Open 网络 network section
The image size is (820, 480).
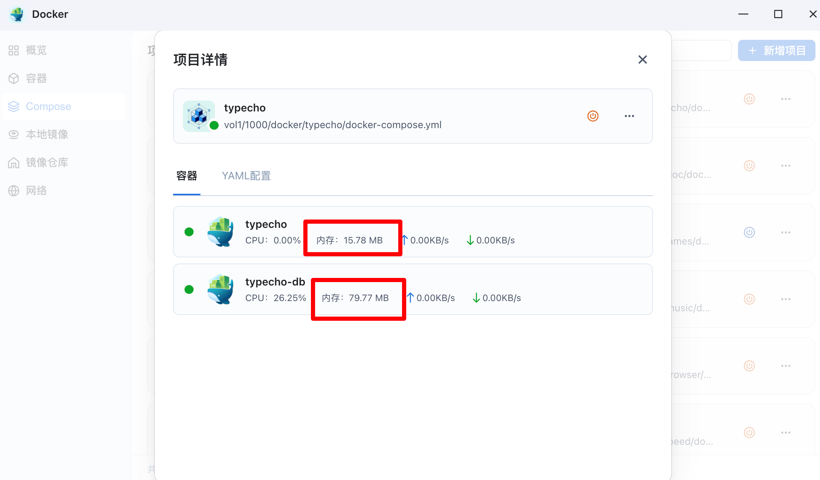click(x=36, y=191)
